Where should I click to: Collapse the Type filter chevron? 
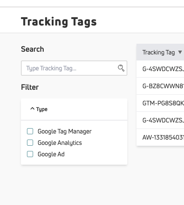(32, 109)
